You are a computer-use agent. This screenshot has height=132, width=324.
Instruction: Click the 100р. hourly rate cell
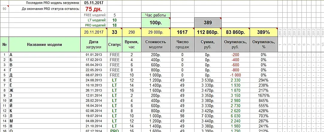(156, 23)
